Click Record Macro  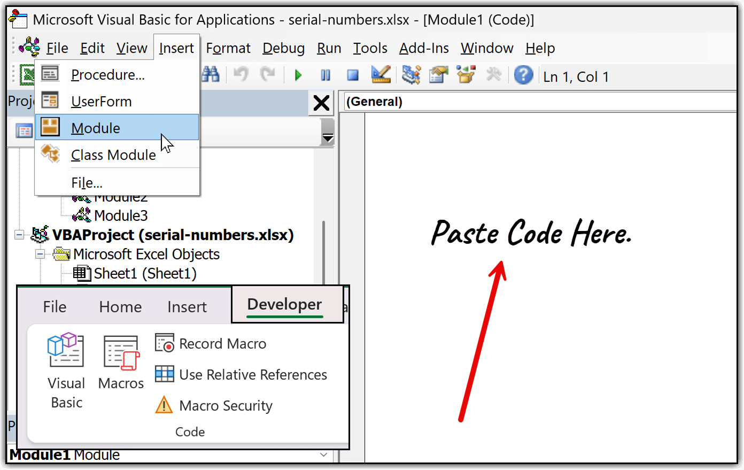coord(222,343)
